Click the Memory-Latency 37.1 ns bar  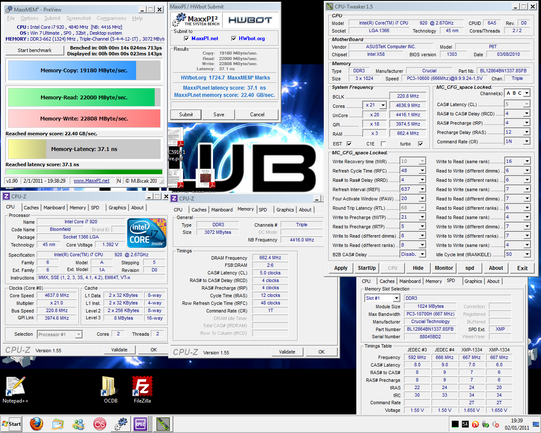84,149
